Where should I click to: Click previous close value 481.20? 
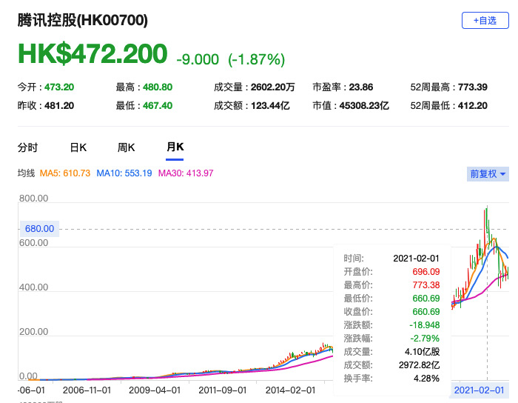click(x=59, y=106)
